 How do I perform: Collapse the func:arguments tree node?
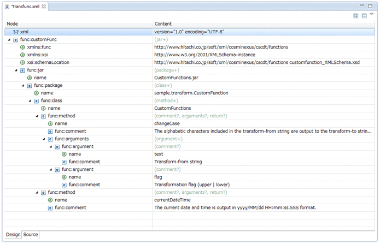43,139
